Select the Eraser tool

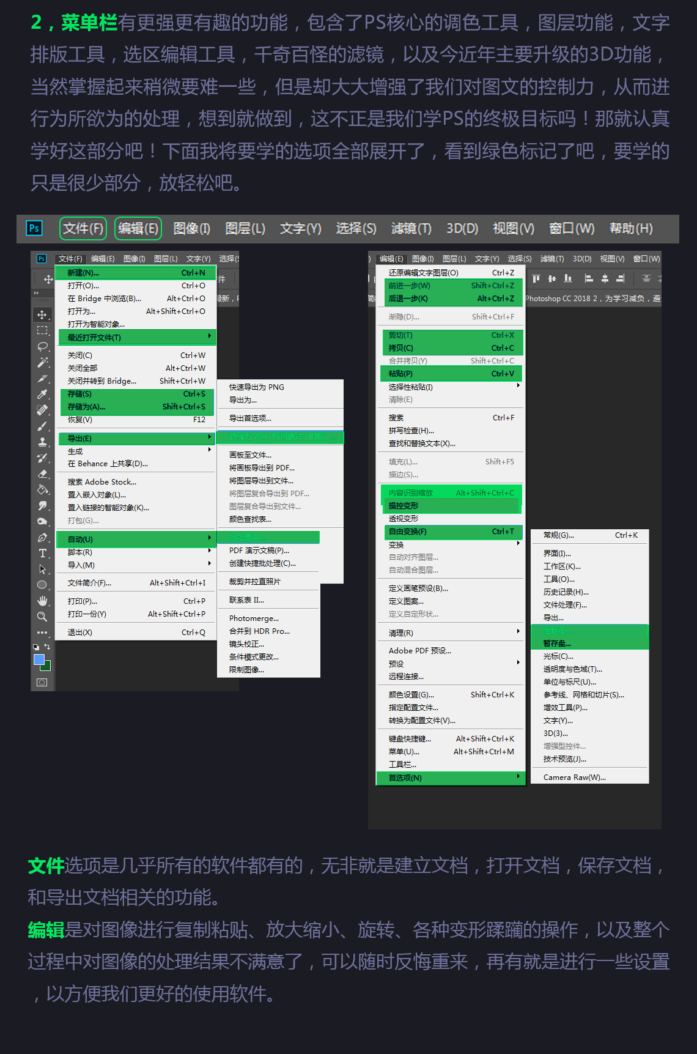coord(42,473)
